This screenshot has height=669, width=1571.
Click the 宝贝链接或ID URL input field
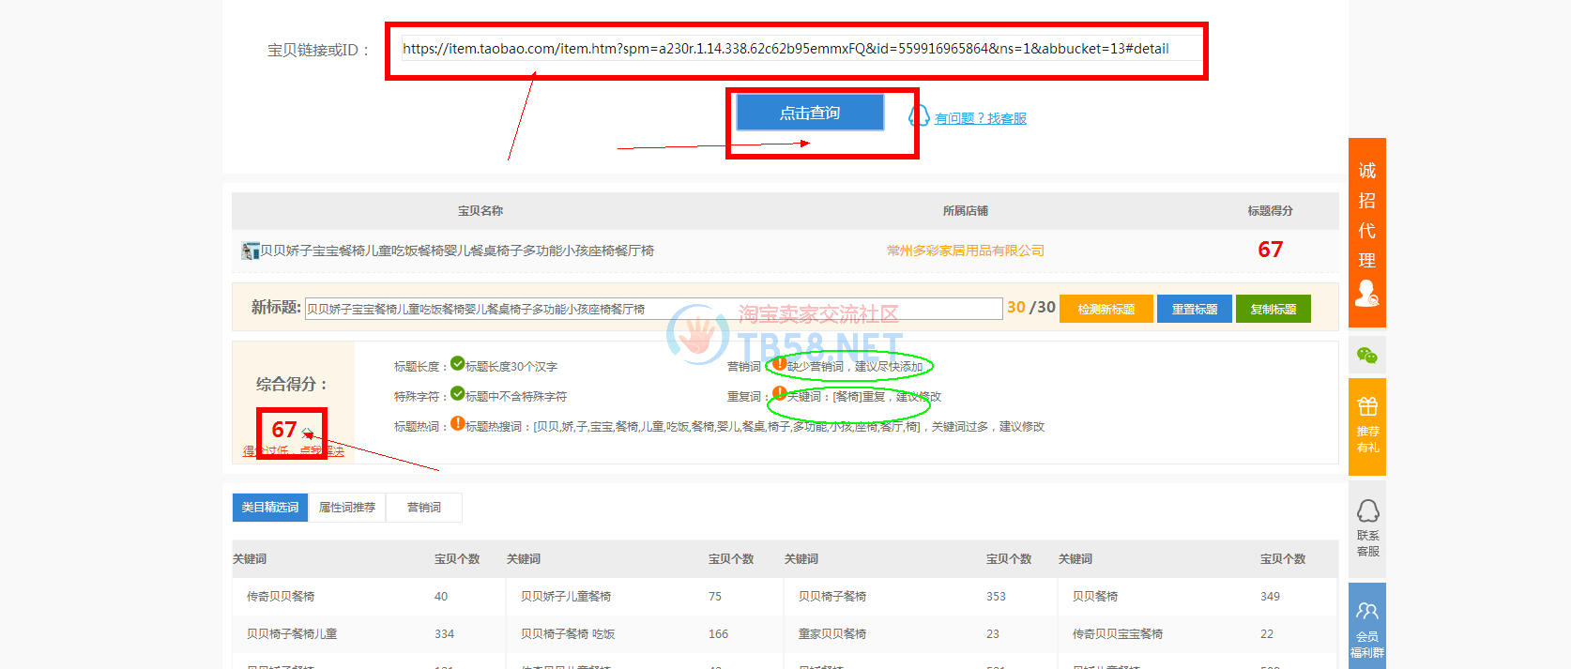tap(798, 49)
